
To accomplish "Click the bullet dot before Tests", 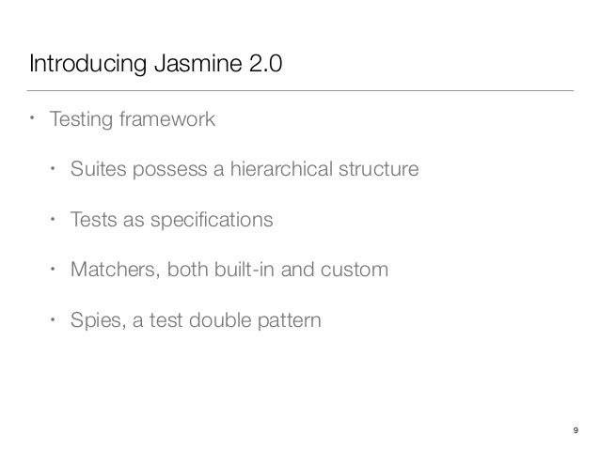I will coord(53,219).
